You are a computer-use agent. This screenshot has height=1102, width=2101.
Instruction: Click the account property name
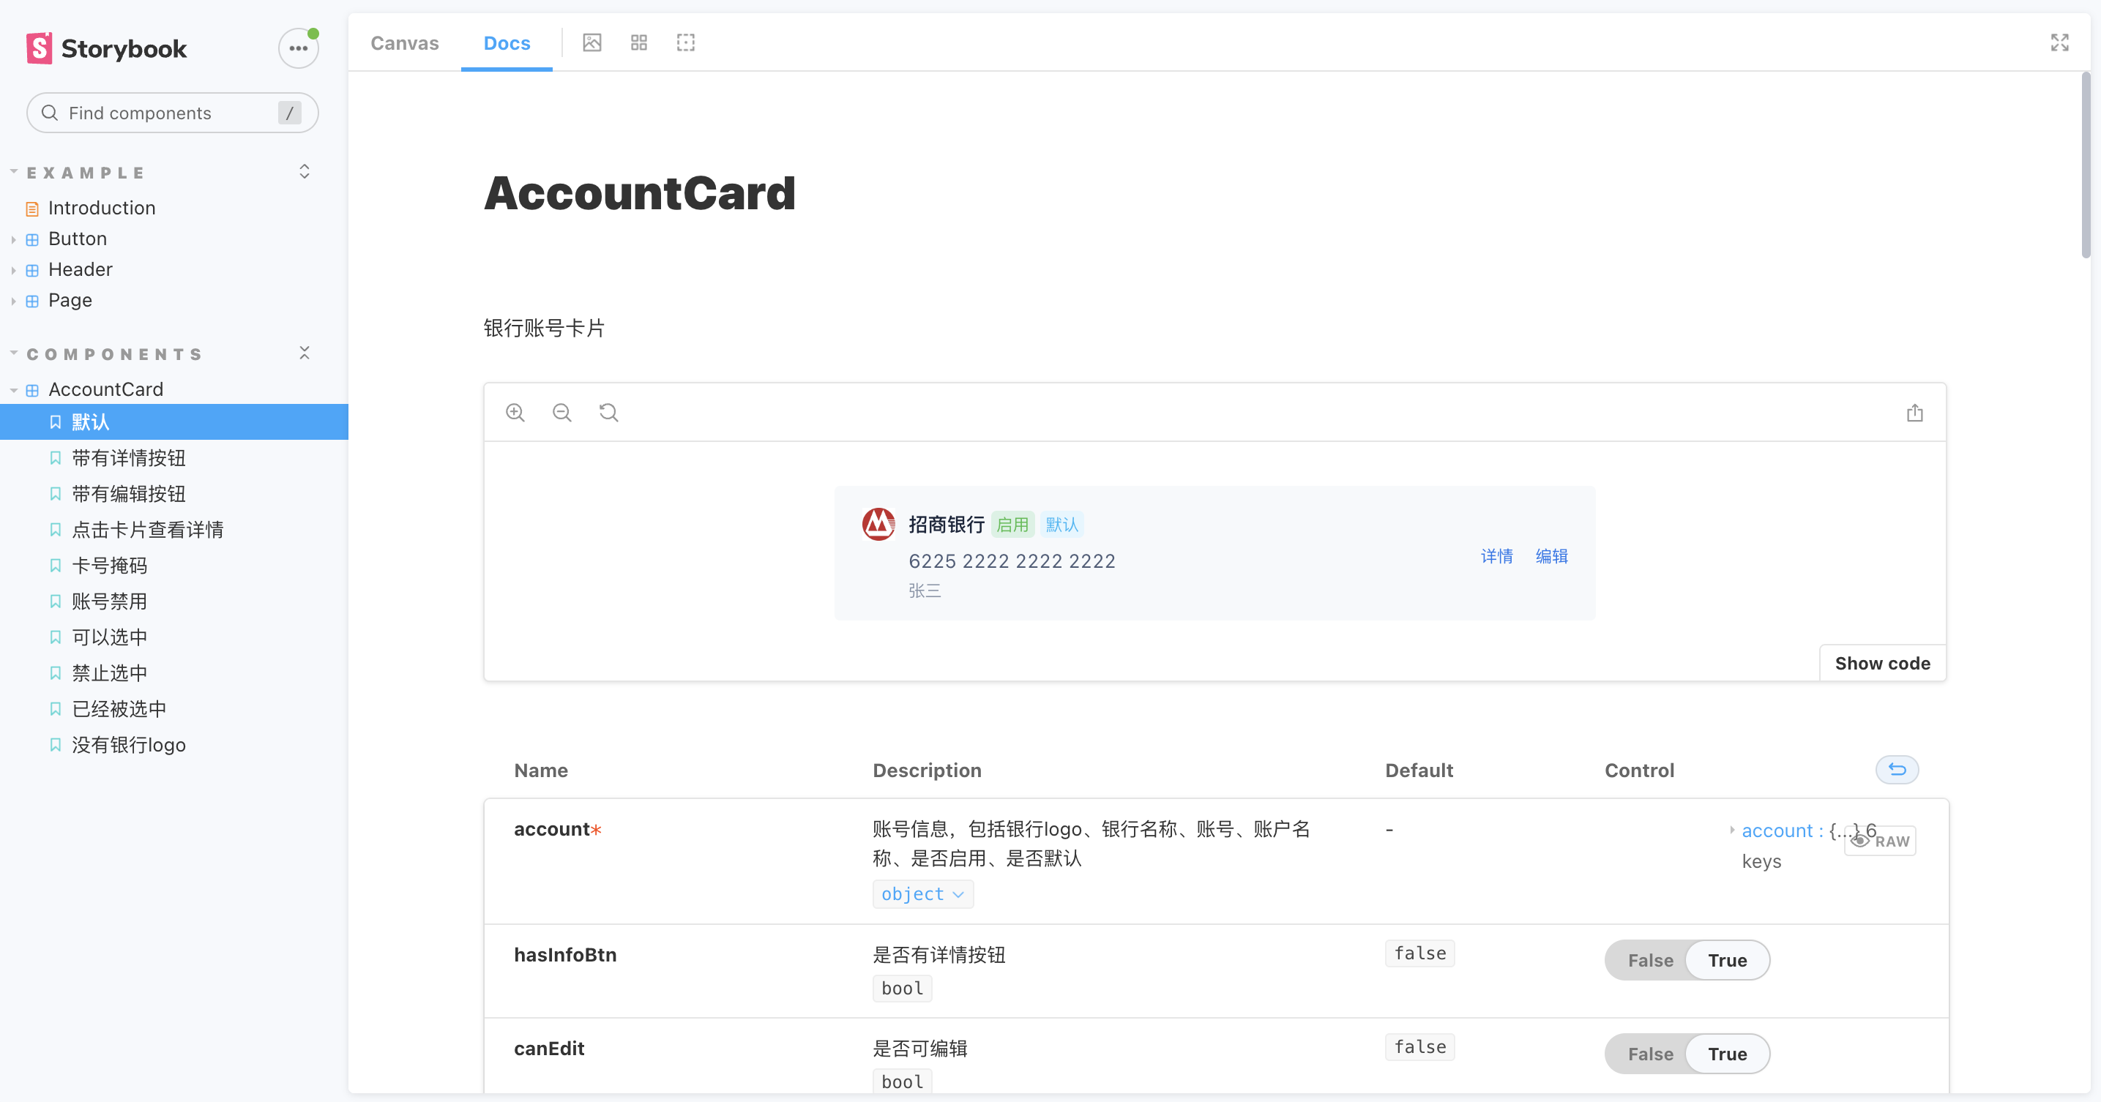tap(551, 829)
